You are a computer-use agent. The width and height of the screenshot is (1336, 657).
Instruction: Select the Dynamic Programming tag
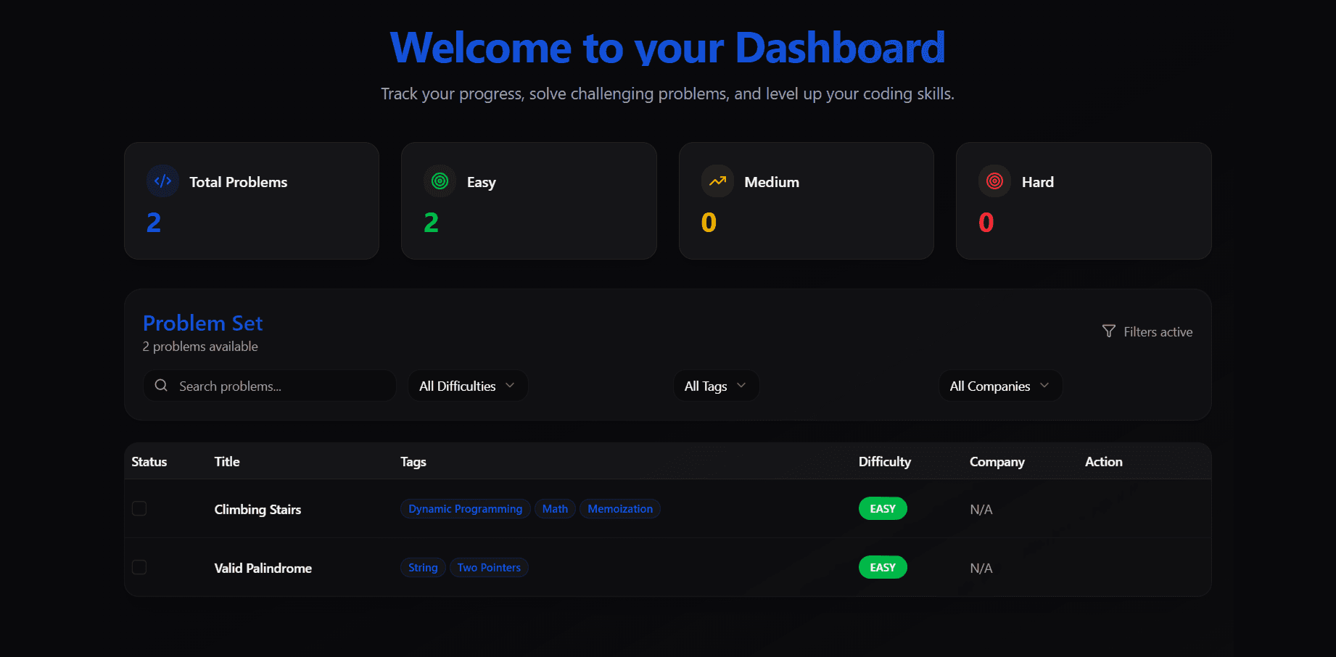point(465,509)
